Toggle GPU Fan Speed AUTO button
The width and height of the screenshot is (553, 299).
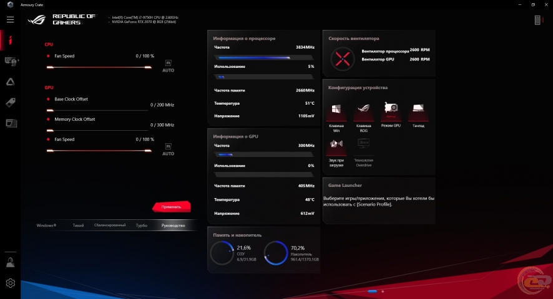click(169, 149)
